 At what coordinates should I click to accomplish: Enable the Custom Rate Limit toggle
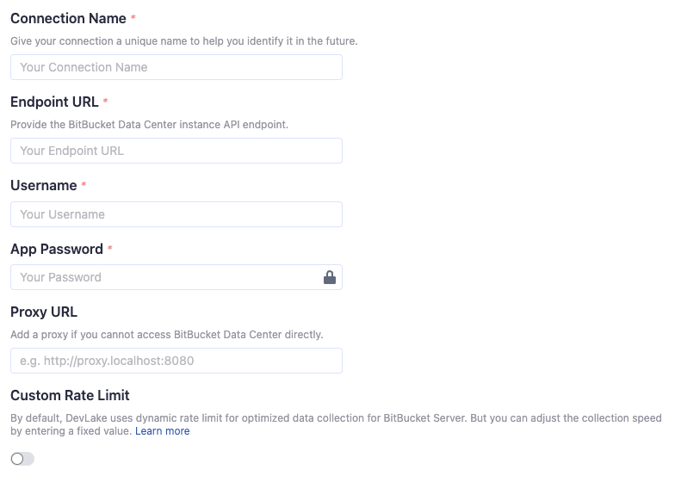tap(22, 459)
